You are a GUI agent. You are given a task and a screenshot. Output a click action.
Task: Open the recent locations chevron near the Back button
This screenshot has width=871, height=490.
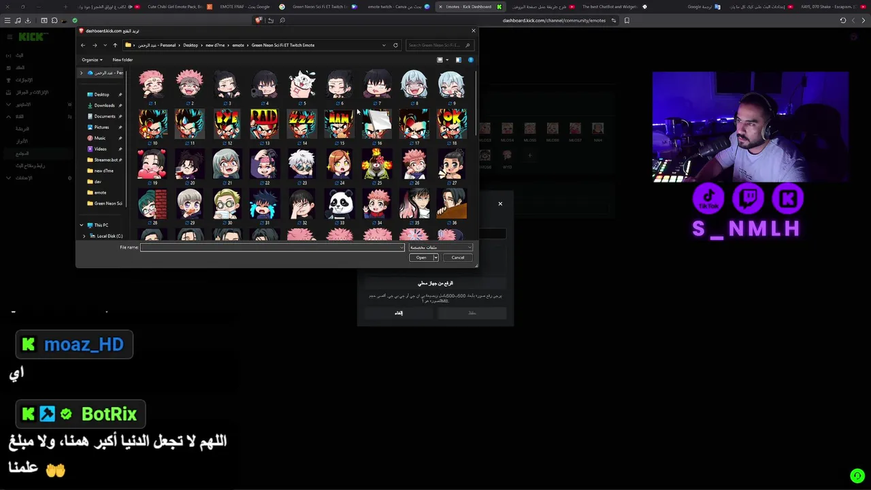105,45
